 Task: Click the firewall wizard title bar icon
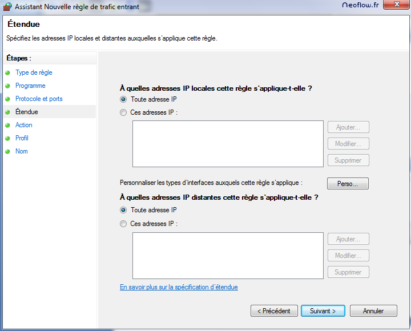[x=7, y=6]
